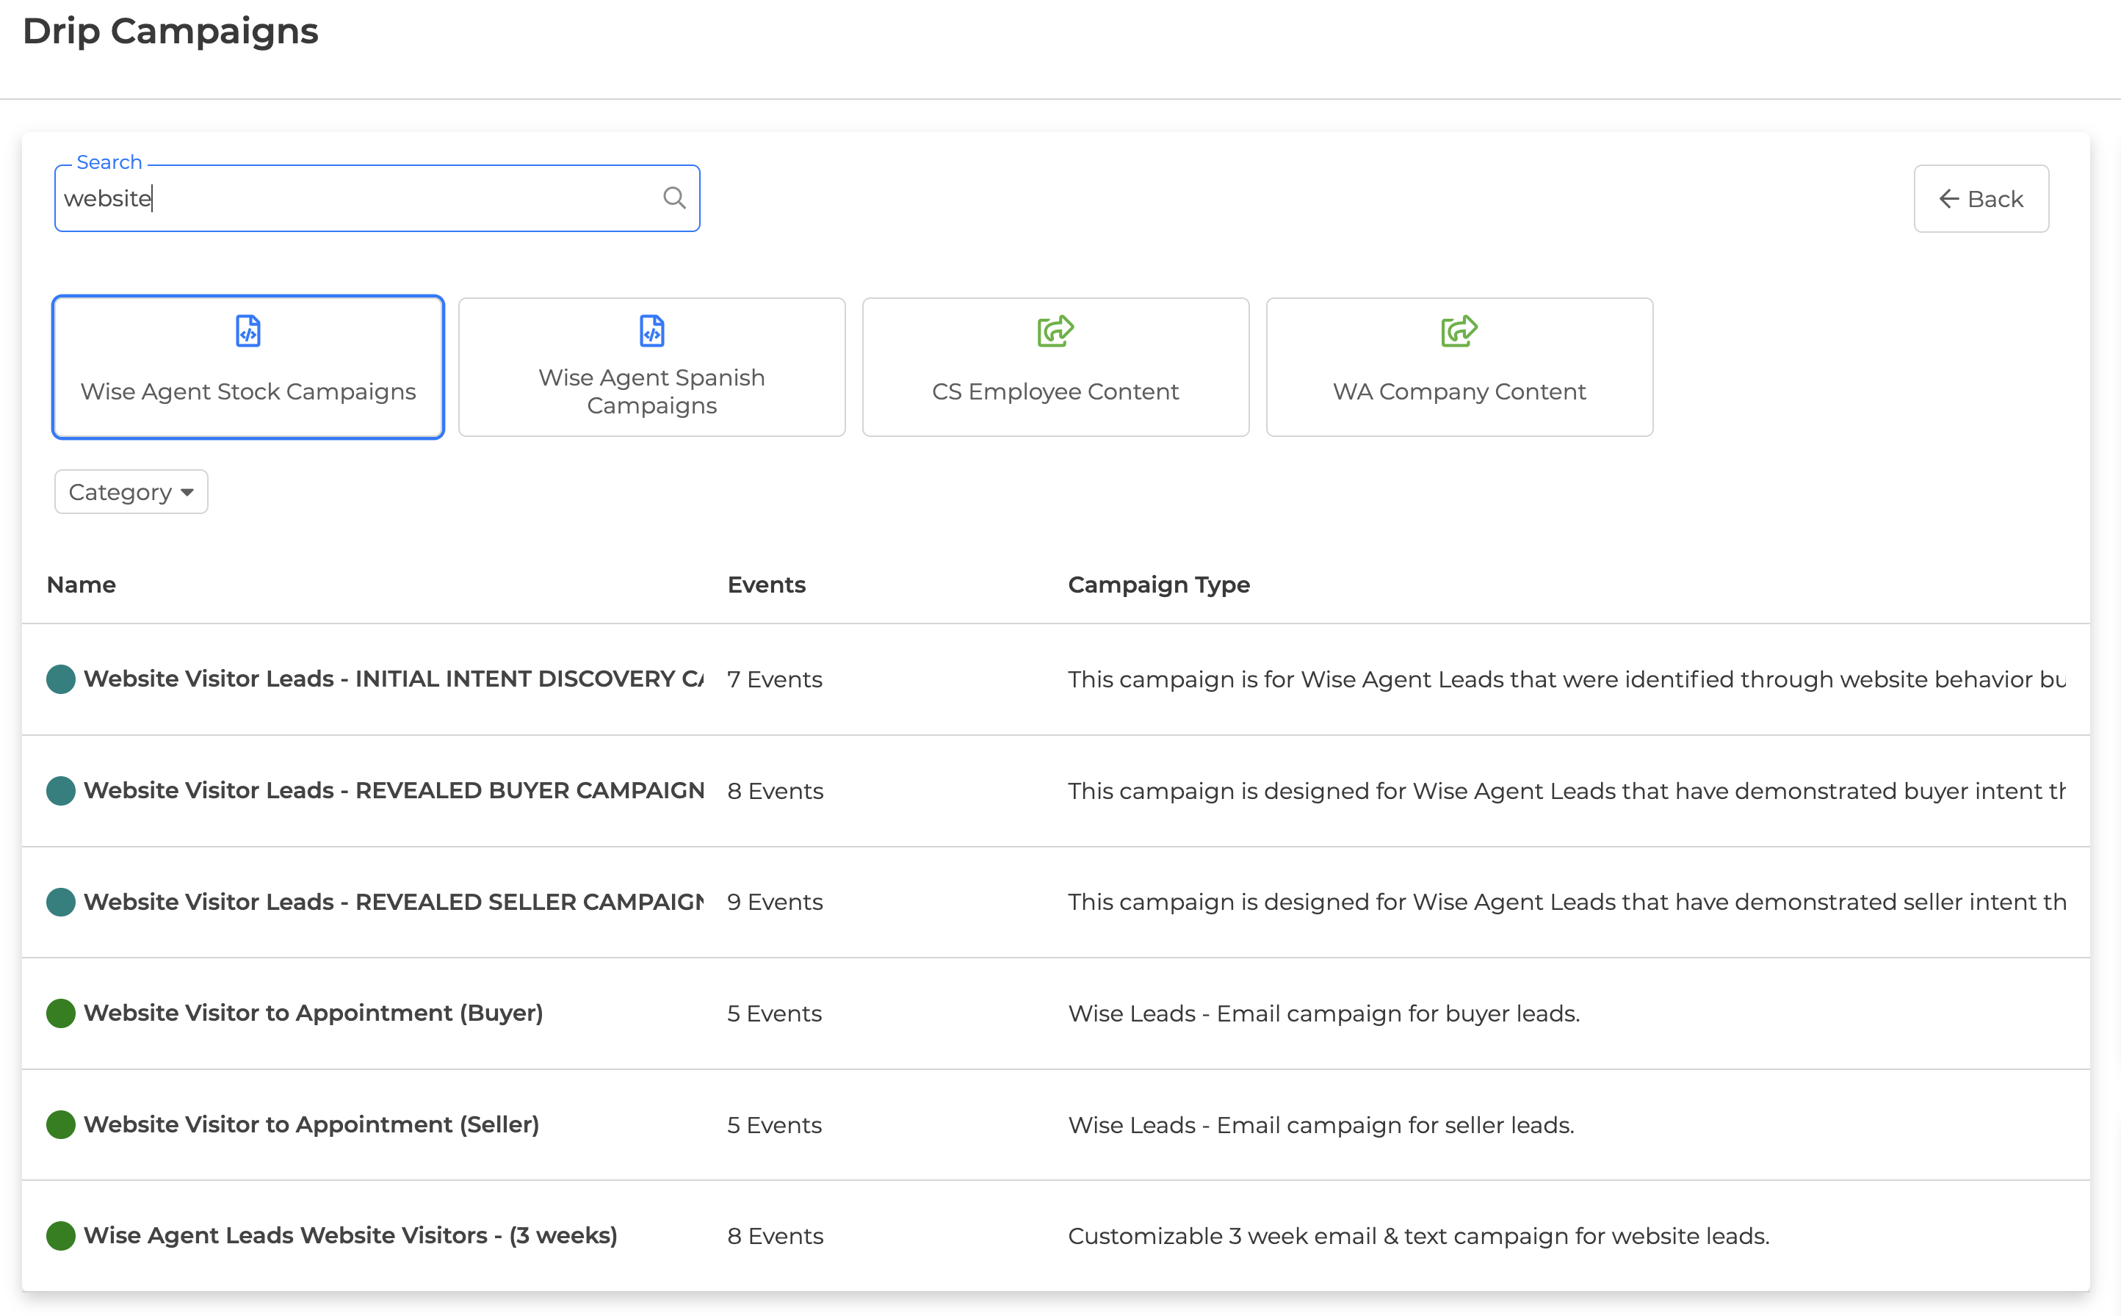The height and width of the screenshot is (1316, 2121).
Task: Click the '9 Events' cell
Action: tap(775, 902)
